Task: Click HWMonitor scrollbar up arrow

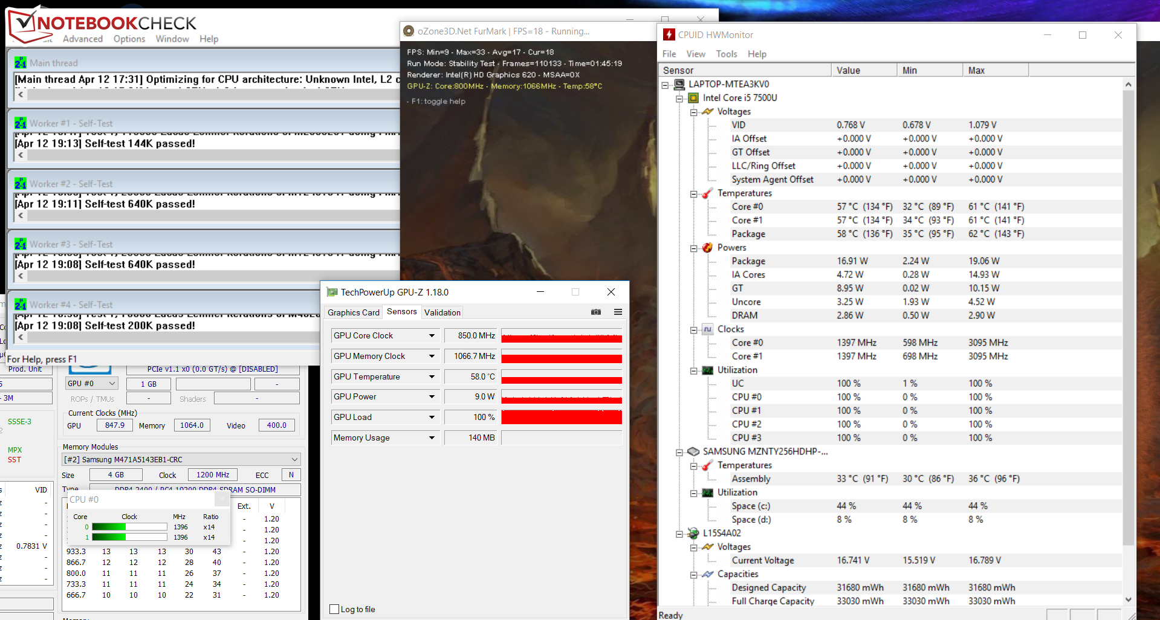Action: click(x=1129, y=85)
